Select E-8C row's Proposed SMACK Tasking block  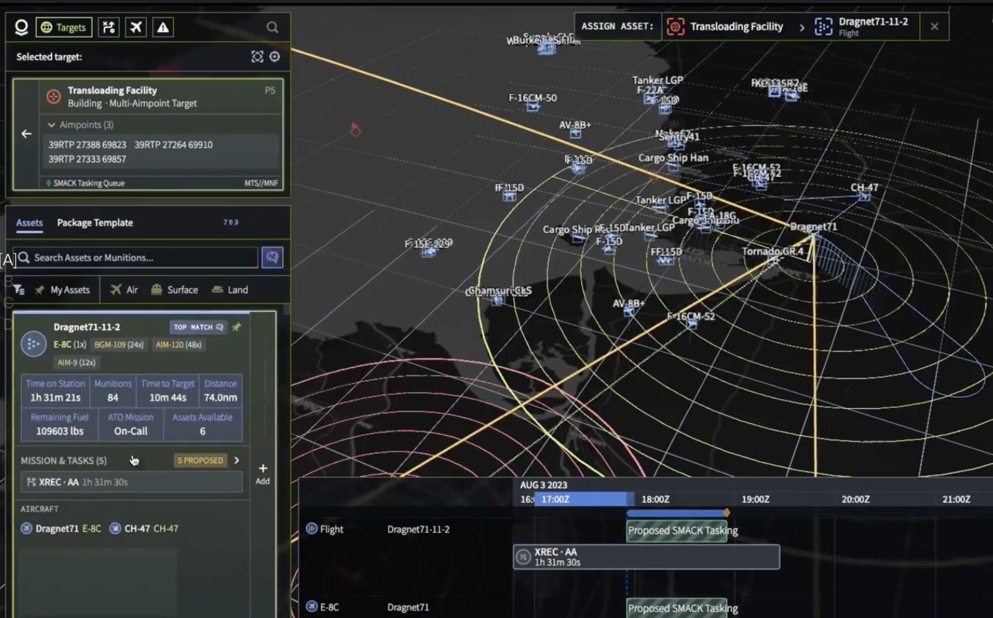tap(677, 608)
